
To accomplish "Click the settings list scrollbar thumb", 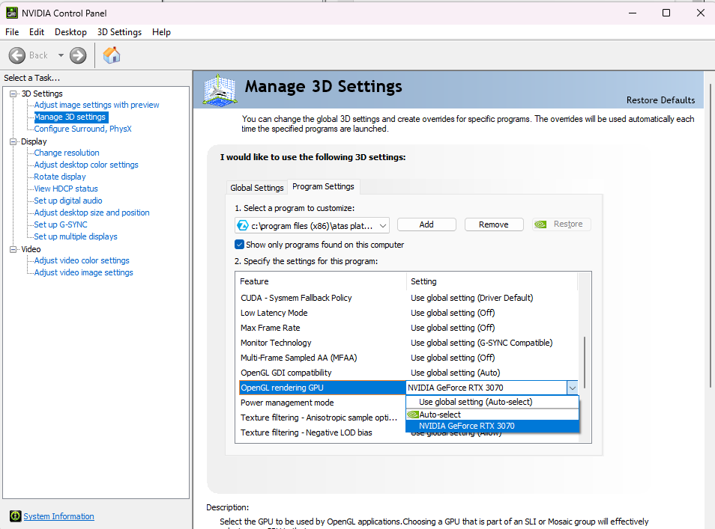I will pyautogui.click(x=584, y=362).
